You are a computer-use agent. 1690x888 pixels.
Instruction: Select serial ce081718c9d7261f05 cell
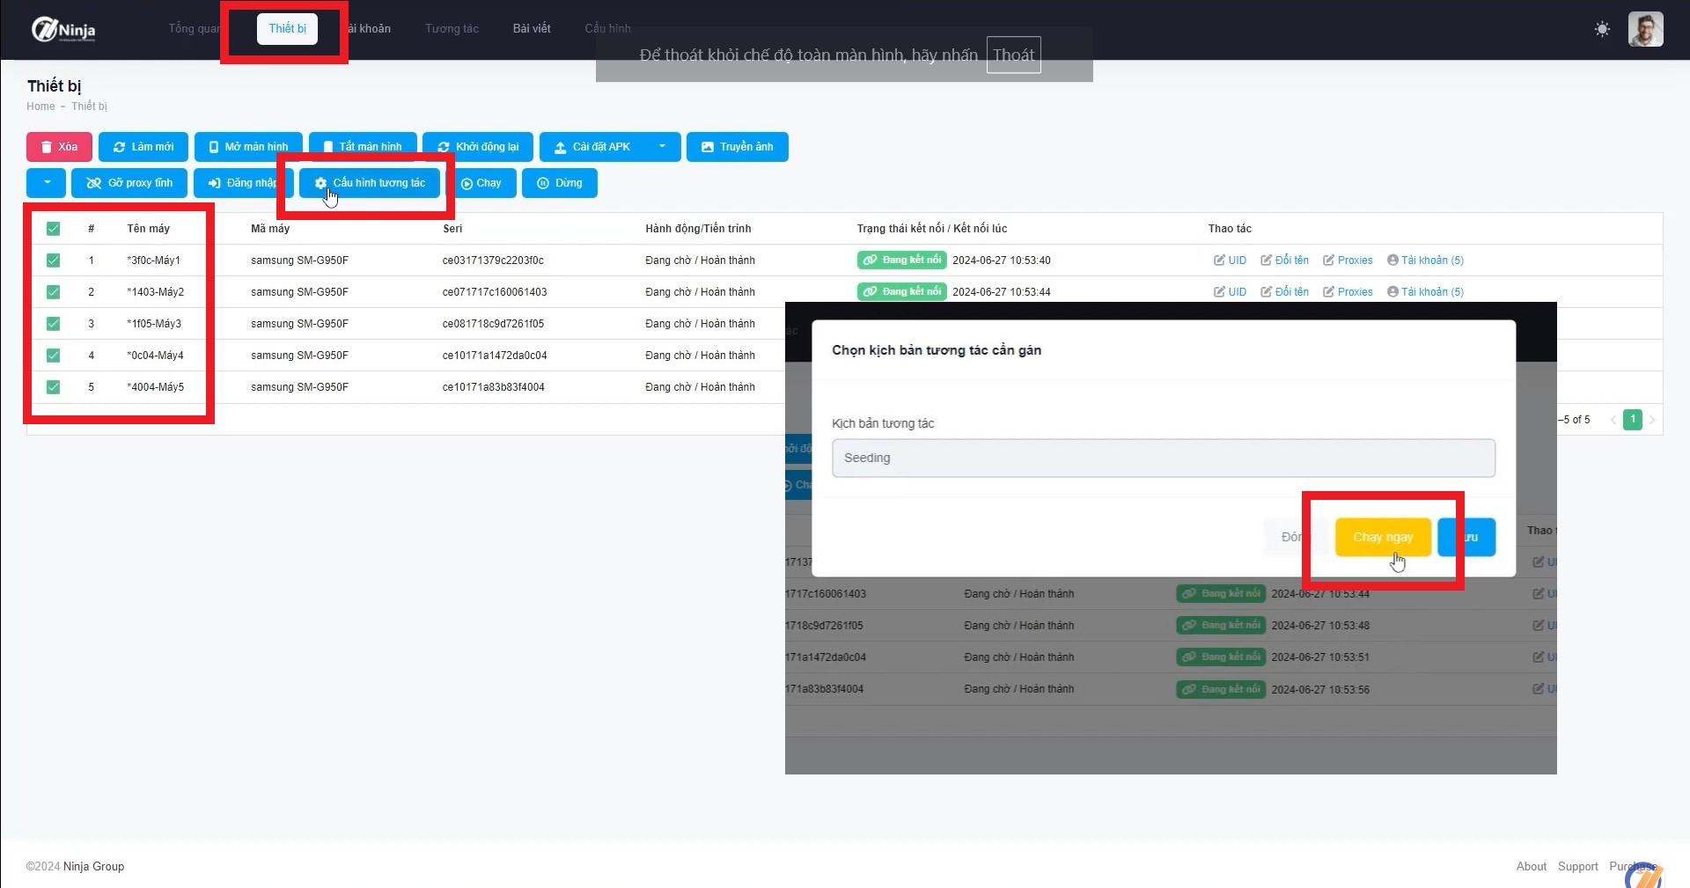coord(493,324)
